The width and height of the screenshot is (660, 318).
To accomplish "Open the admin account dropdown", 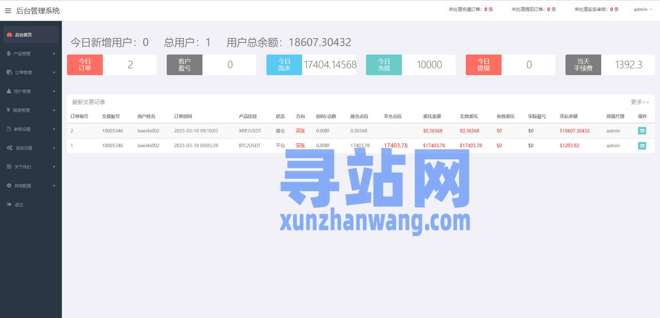I will [x=643, y=9].
